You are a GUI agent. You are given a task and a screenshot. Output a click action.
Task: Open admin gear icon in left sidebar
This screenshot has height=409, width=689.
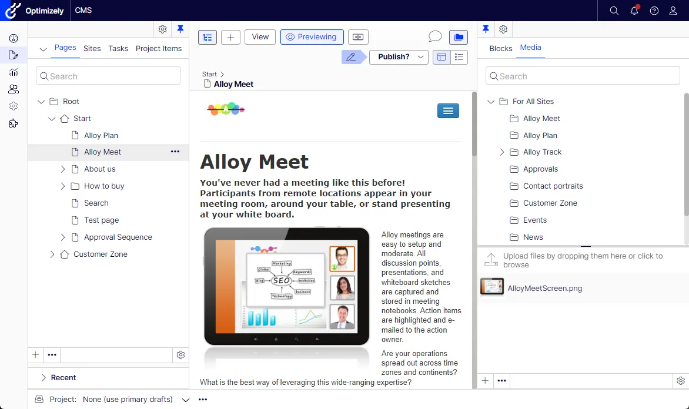[14, 106]
